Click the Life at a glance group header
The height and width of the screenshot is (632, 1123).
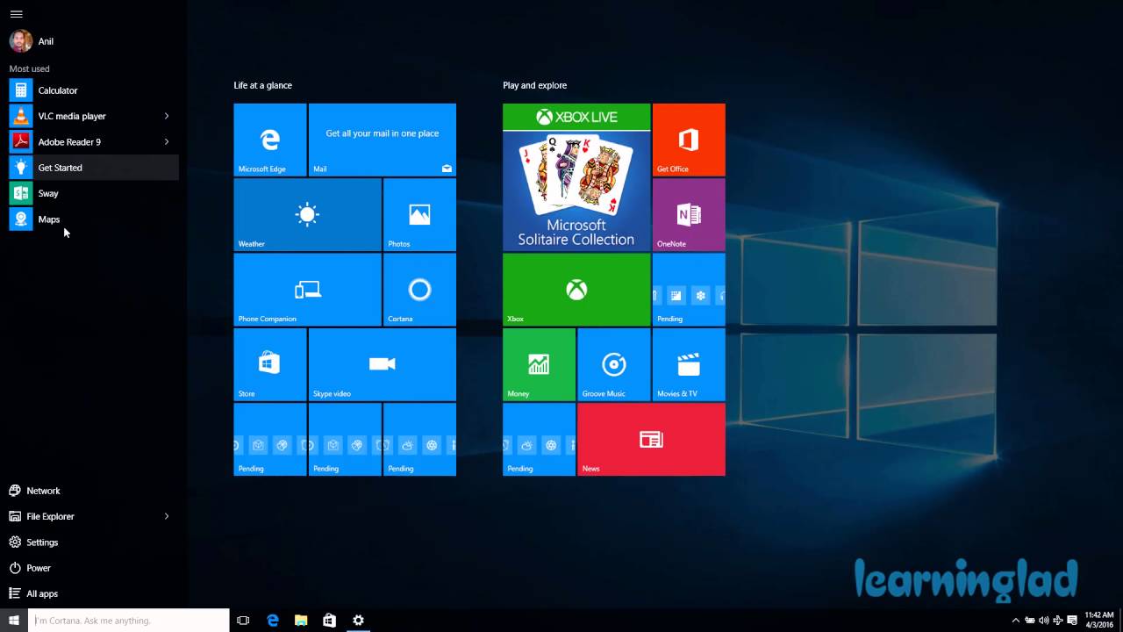262,85
